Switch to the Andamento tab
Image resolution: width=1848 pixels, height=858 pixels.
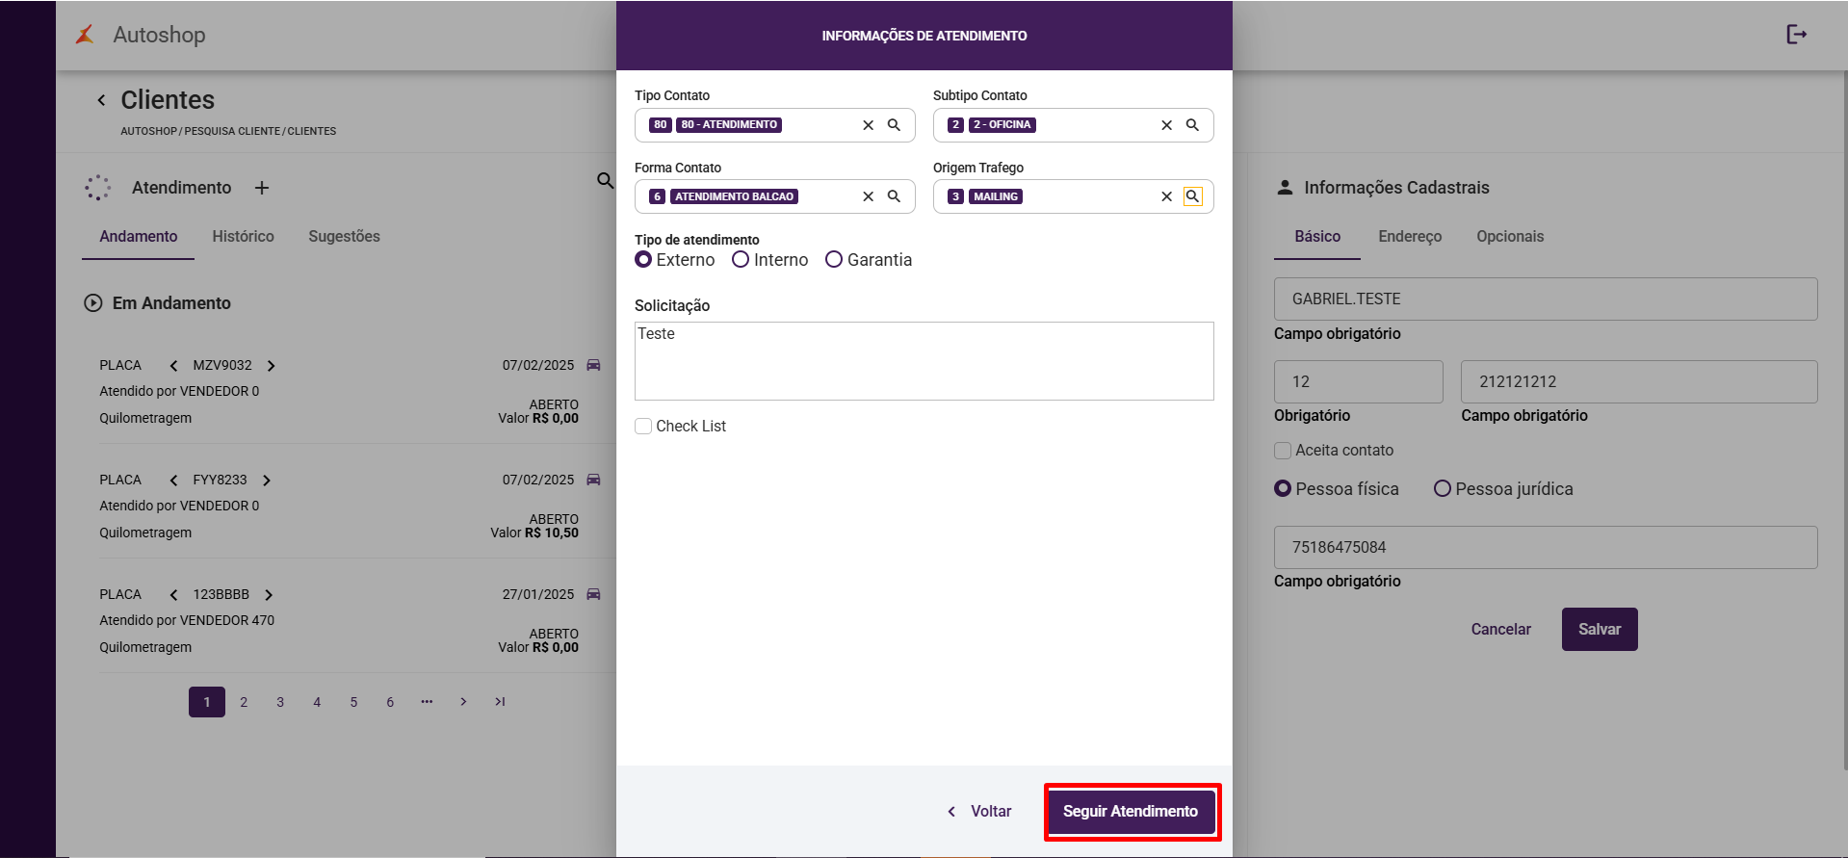(x=139, y=237)
